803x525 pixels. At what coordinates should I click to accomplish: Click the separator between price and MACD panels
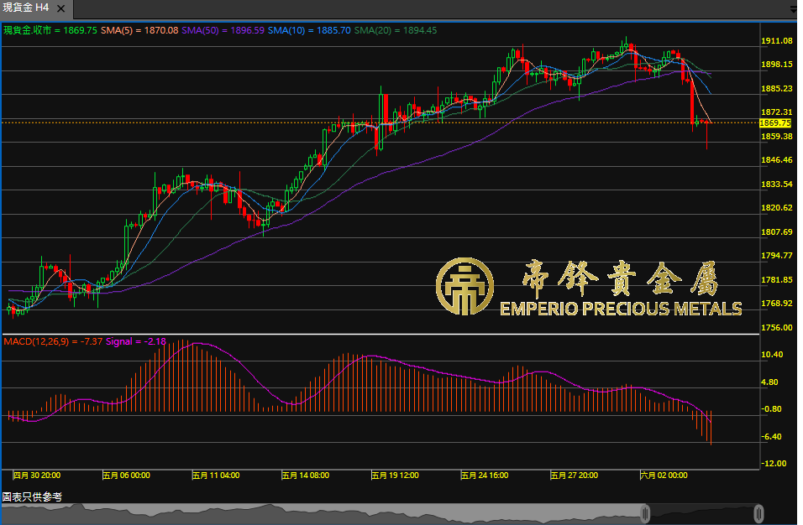(x=380, y=335)
